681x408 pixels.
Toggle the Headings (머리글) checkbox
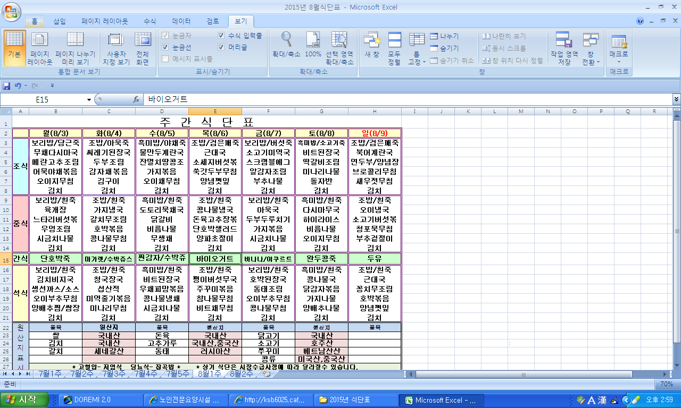coord(221,47)
